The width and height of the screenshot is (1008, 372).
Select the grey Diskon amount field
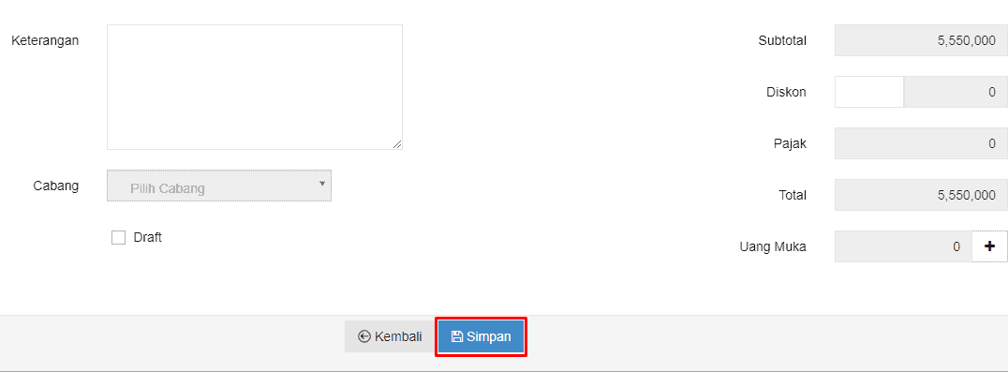pos(956,92)
